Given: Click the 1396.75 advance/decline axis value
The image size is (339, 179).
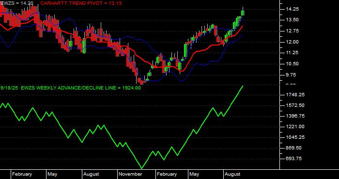Looking at the screenshot, I should pyautogui.click(x=296, y=116).
